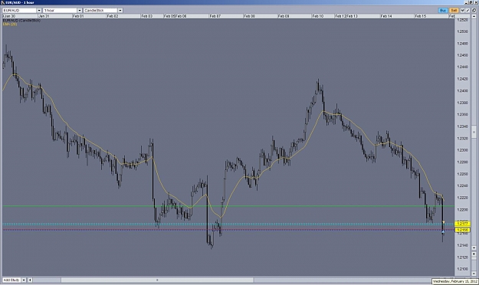Click the plus zoom button on the price scale

(x=474, y=254)
